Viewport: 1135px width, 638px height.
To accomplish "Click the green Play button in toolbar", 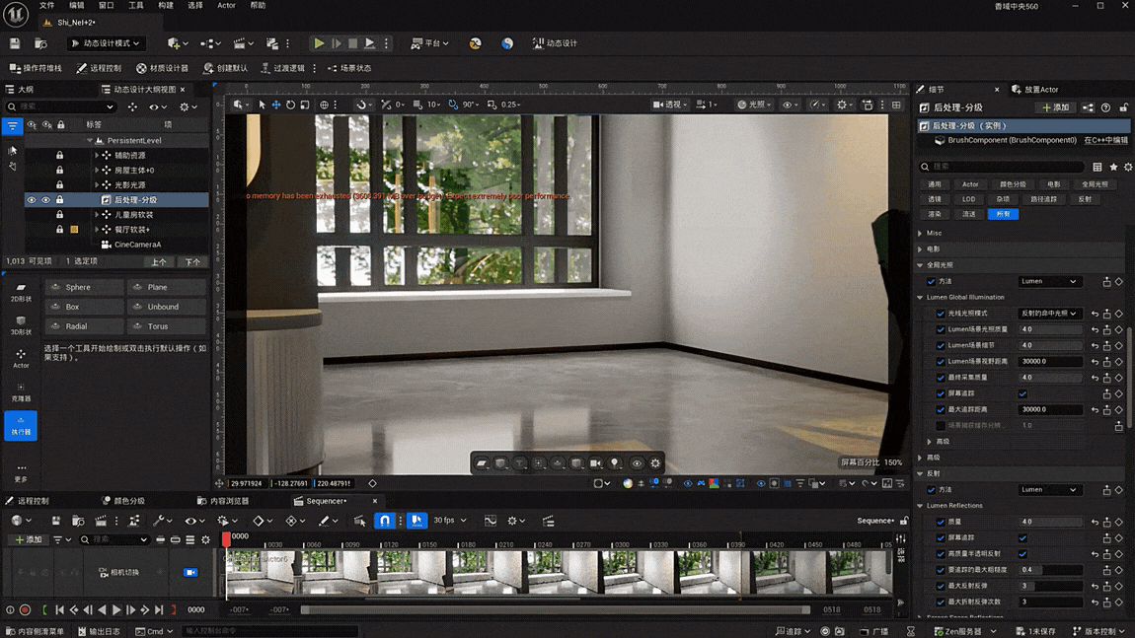I will point(319,43).
